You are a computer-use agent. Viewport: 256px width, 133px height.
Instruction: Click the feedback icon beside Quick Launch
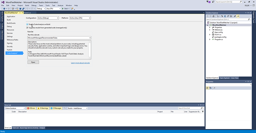[213, 2]
